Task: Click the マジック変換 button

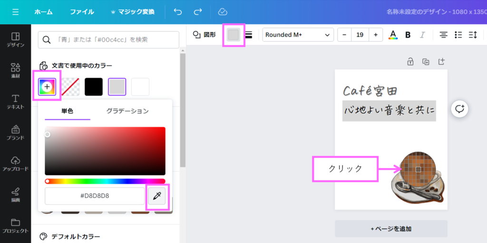Action: (133, 12)
